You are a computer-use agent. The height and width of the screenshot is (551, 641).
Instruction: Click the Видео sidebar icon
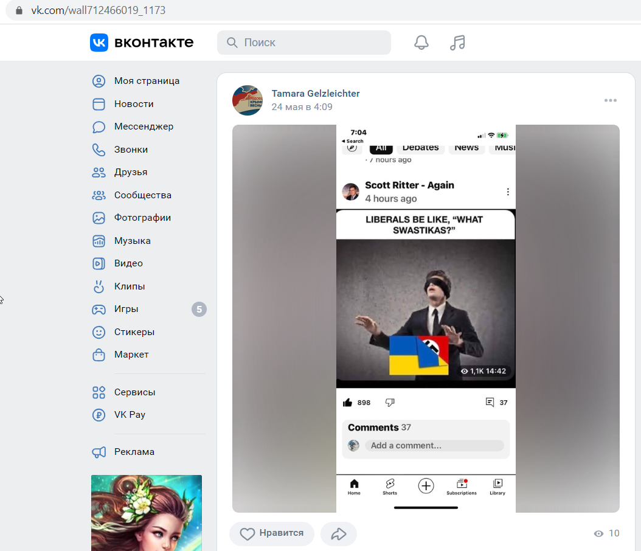(x=99, y=263)
